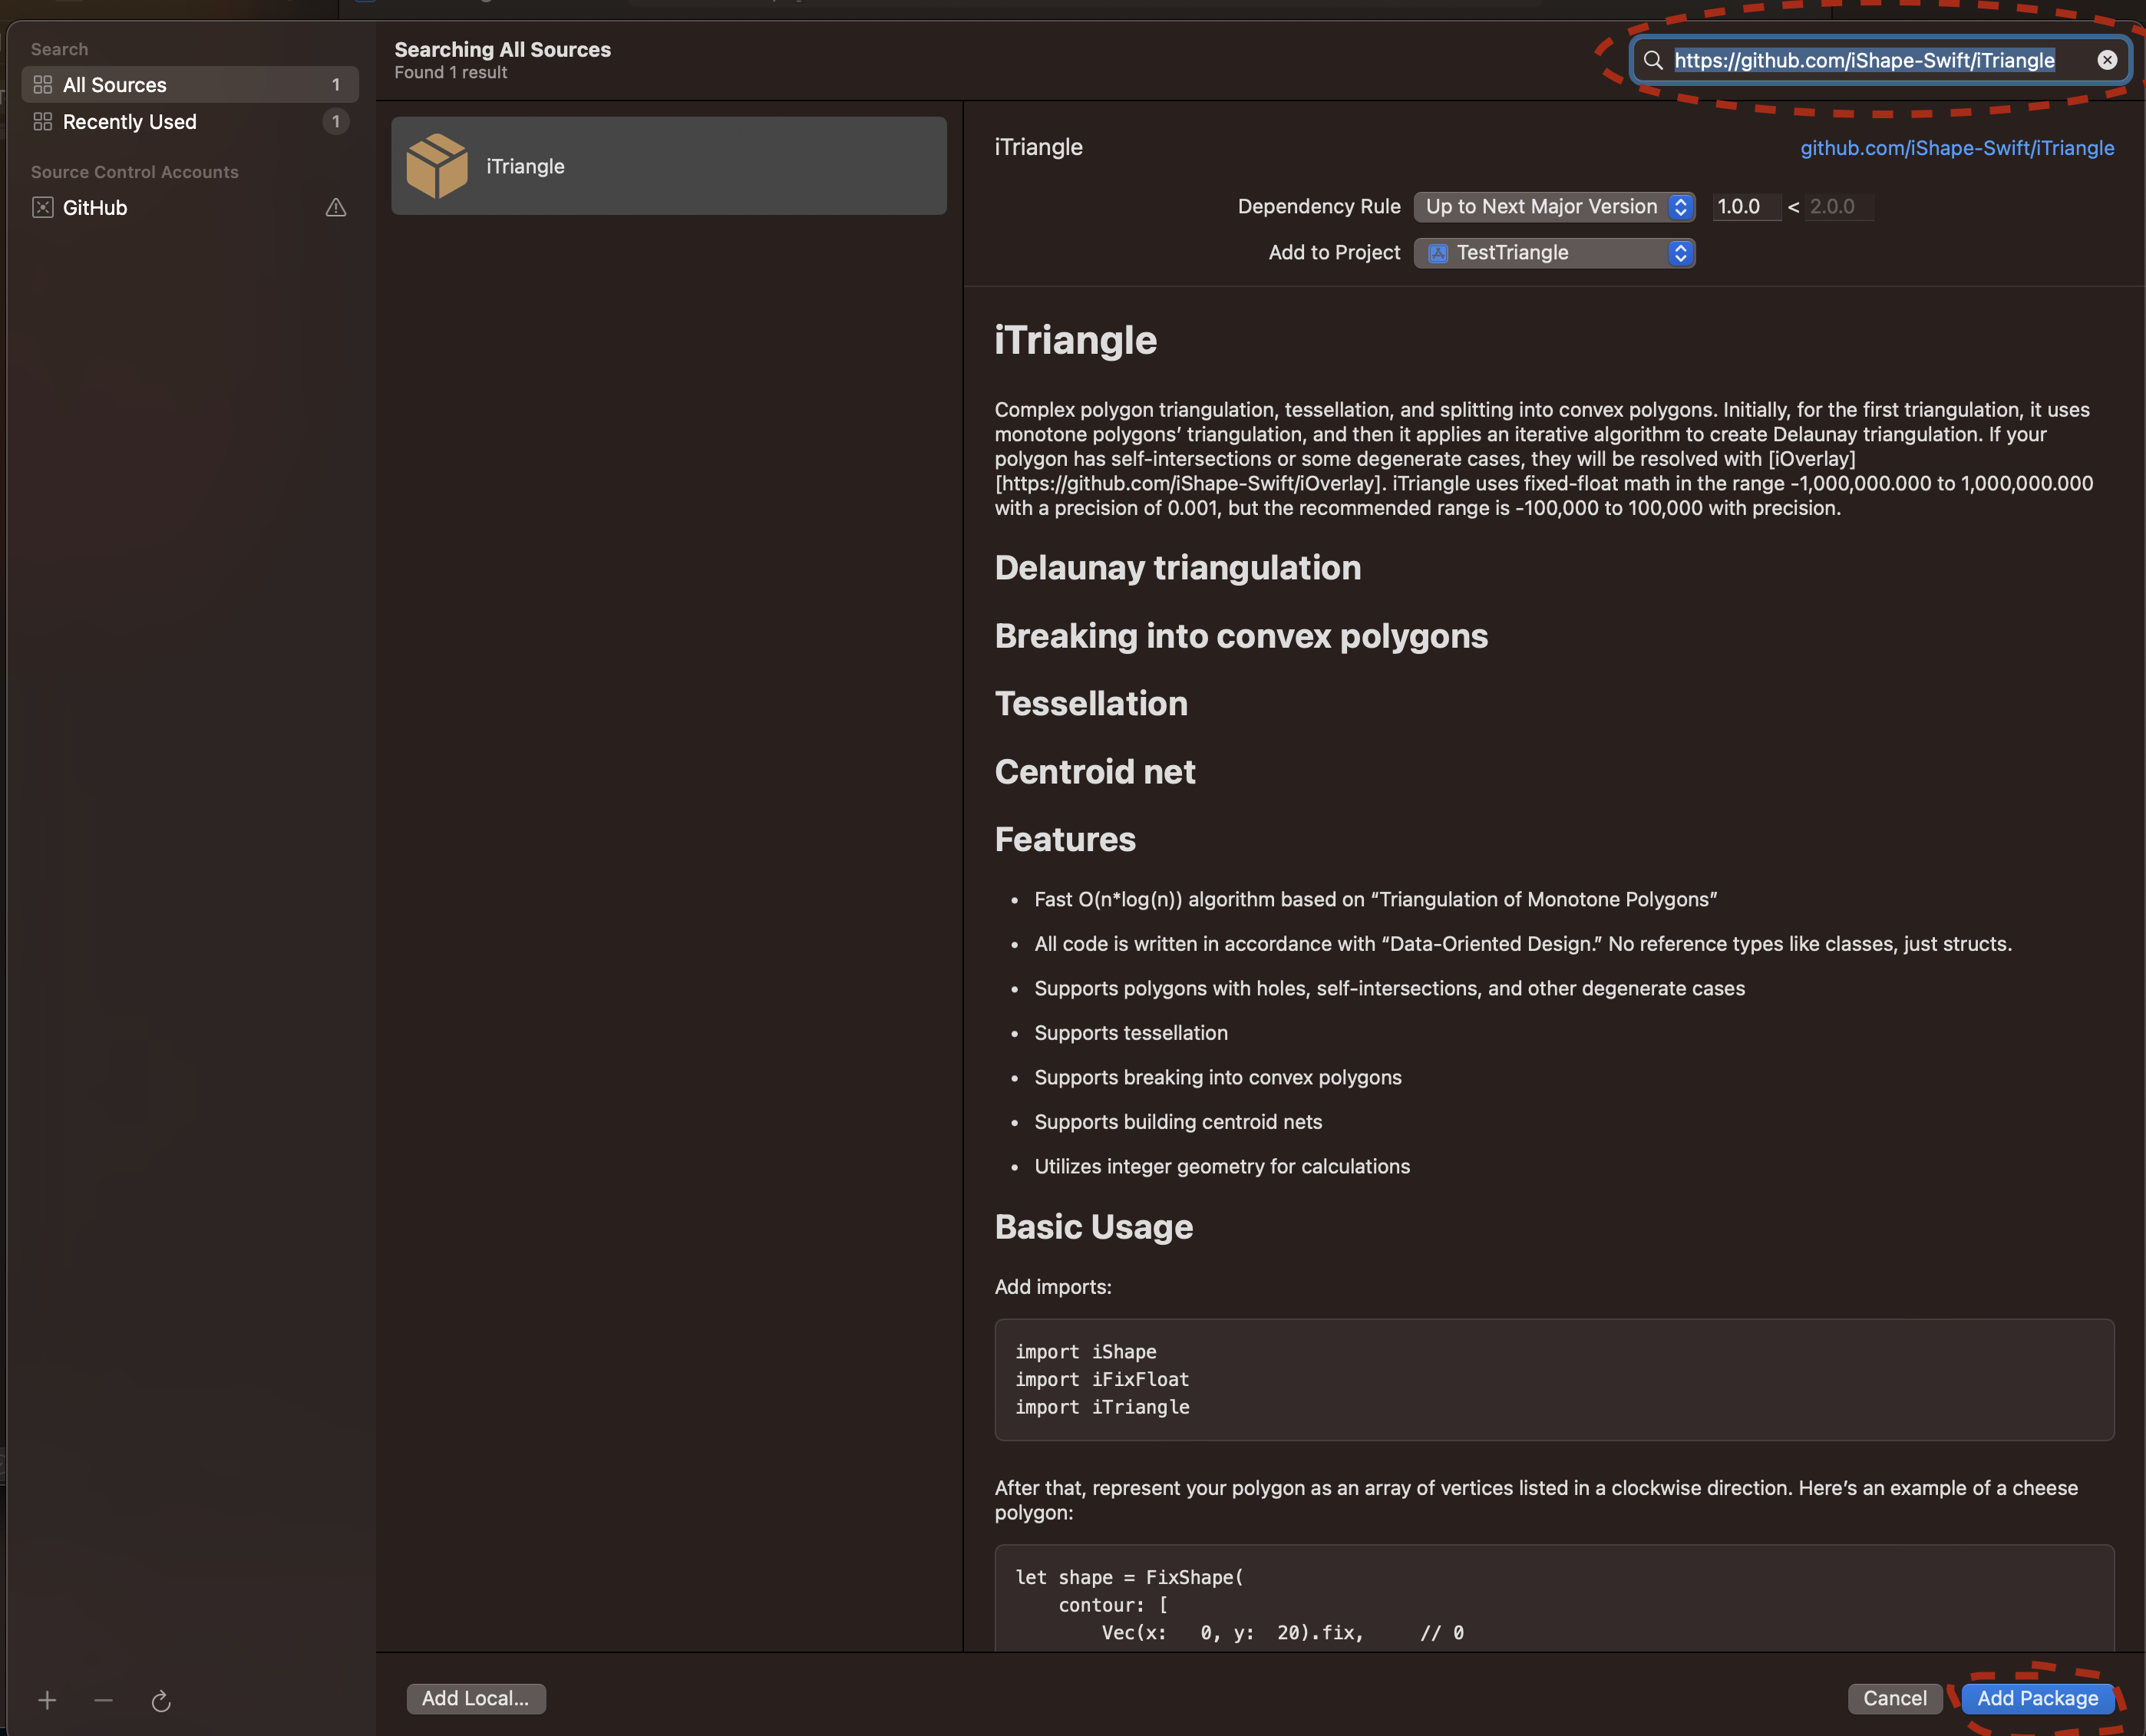The width and height of the screenshot is (2146, 1736).
Task: Click the minus icon to remove source
Action: (103, 1700)
